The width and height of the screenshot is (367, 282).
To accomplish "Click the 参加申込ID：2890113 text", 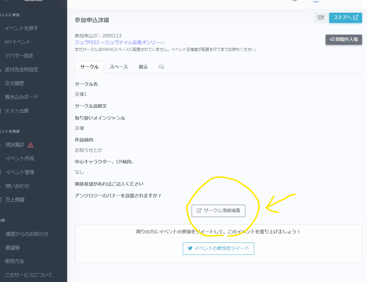I will tap(98, 36).
